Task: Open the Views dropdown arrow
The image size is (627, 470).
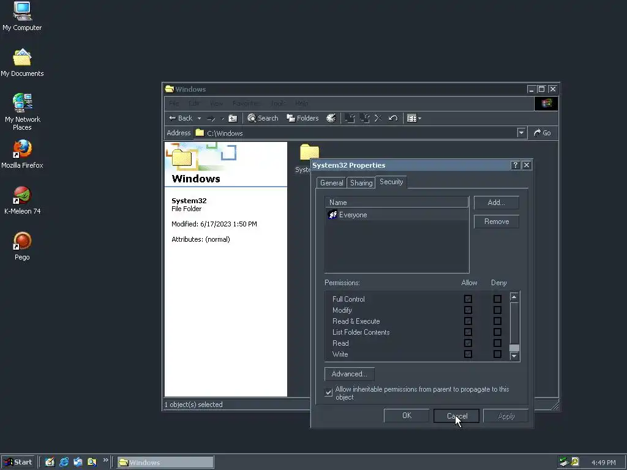Action: [419, 118]
